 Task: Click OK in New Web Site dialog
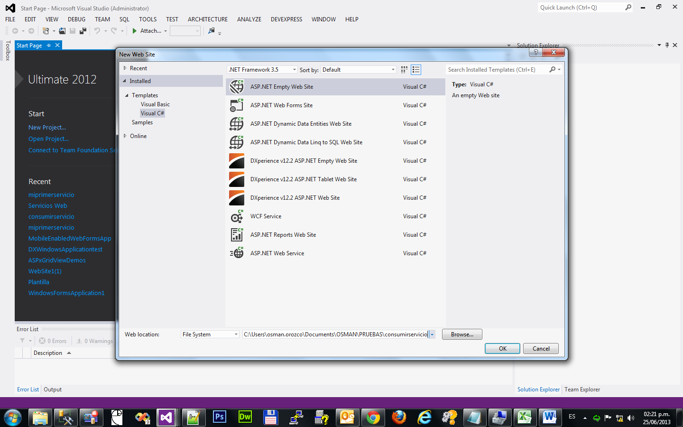[503, 349]
